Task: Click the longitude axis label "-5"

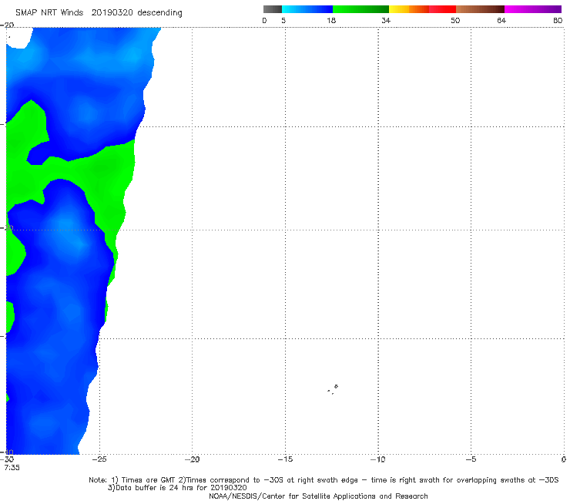Action: 471,459
